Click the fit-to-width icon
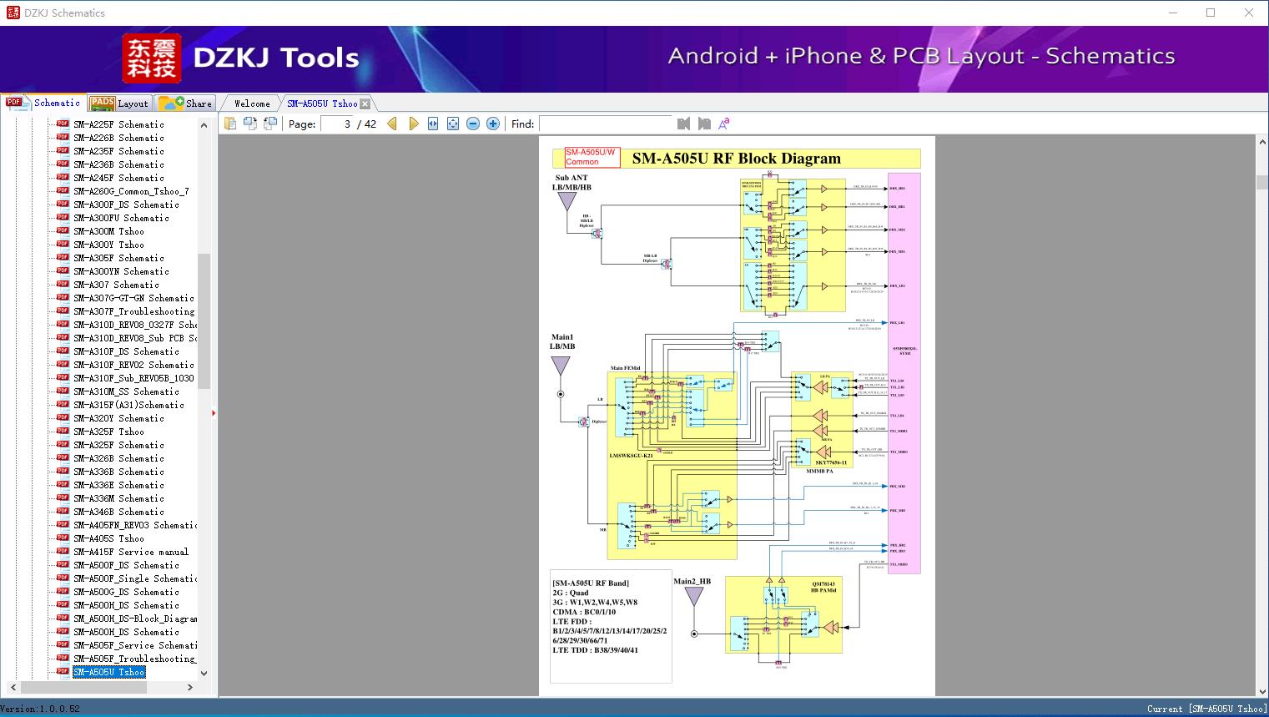1269x717 pixels. (x=433, y=124)
